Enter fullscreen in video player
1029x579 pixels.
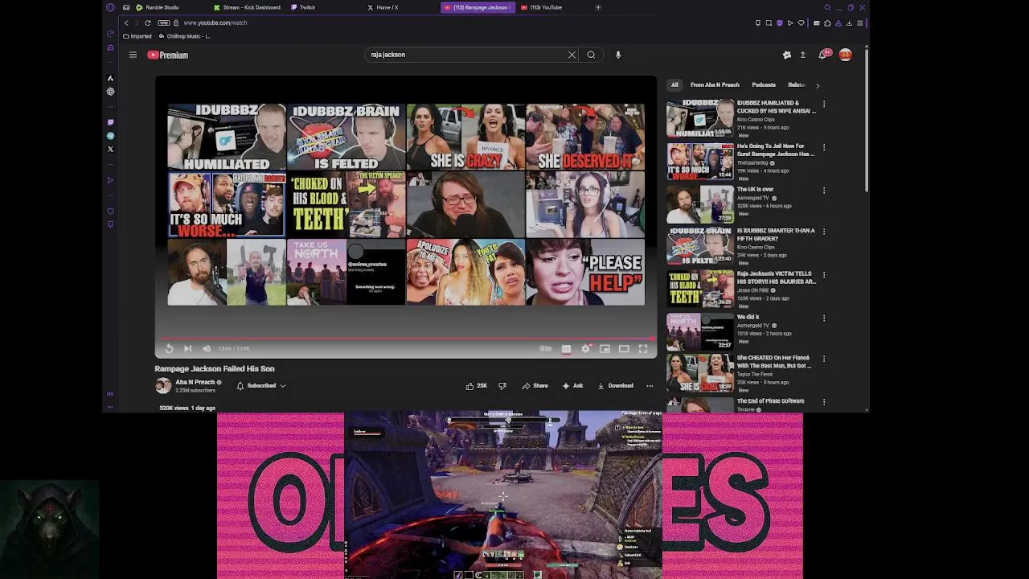point(643,348)
